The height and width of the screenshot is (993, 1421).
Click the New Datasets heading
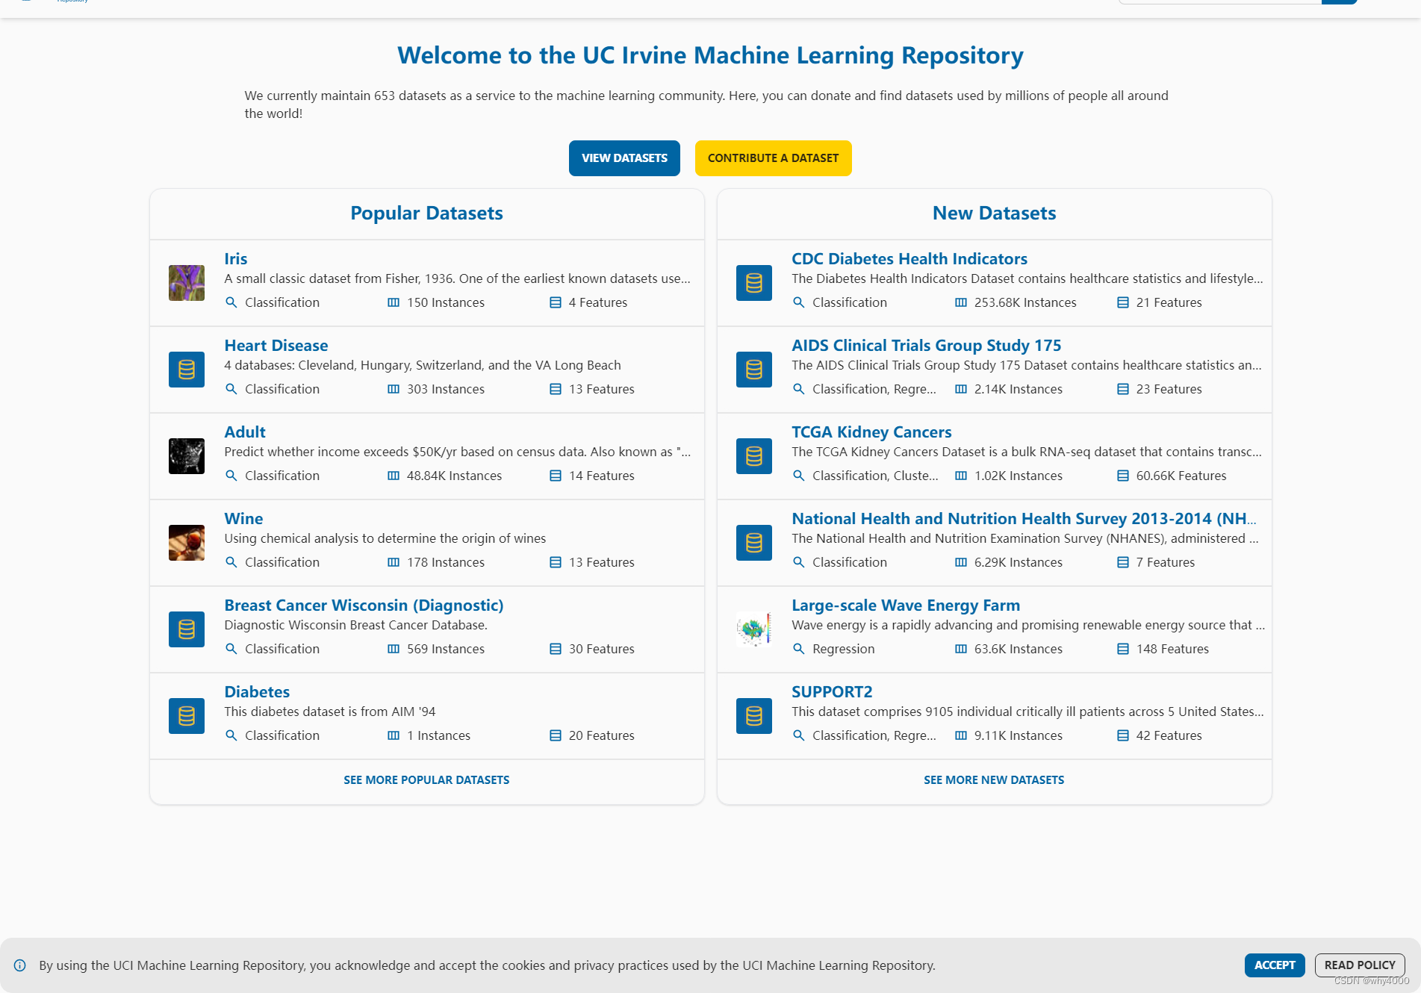click(x=994, y=214)
